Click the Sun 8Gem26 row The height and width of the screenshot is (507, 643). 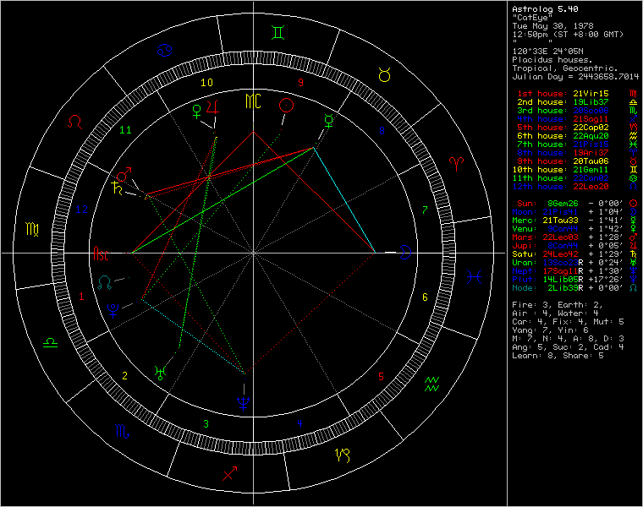pos(577,204)
